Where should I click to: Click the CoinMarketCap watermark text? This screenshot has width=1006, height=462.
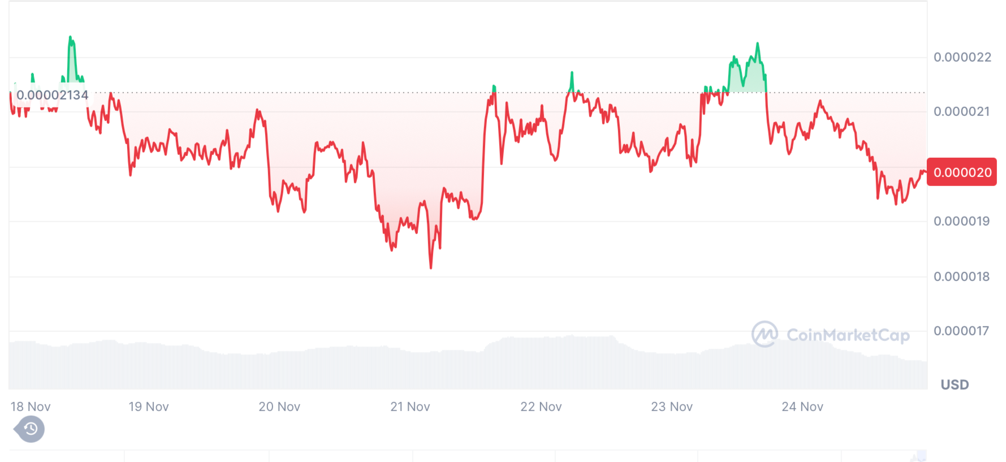pyautogui.click(x=848, y=335)
